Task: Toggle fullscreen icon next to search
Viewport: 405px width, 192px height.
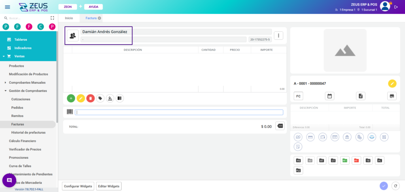Action: click(x=52, y=18)
